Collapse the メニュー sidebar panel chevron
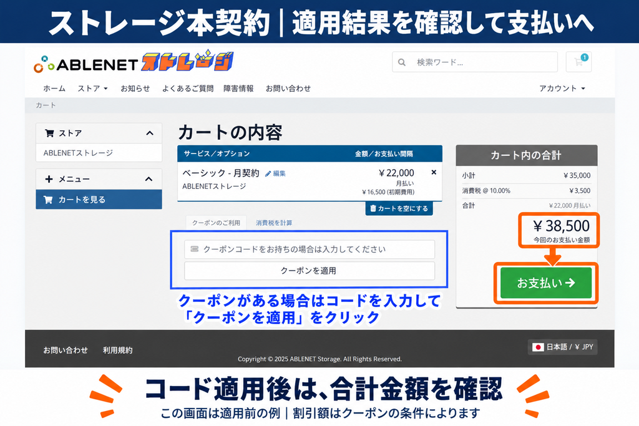Viewport: 639px width, 426px height. tap(149, 179)
